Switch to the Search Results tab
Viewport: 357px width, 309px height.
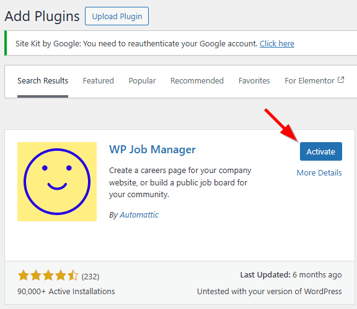(43, 80)
